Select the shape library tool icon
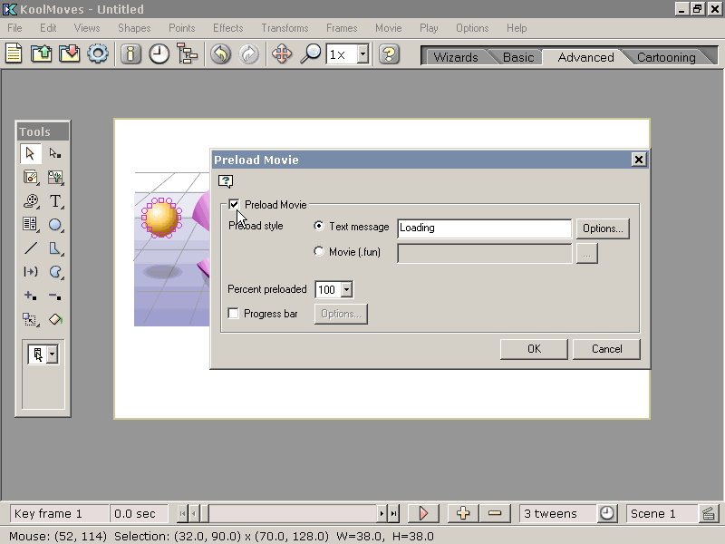The height and width of the screenshot is (544, 725). [x=31, y=177]
